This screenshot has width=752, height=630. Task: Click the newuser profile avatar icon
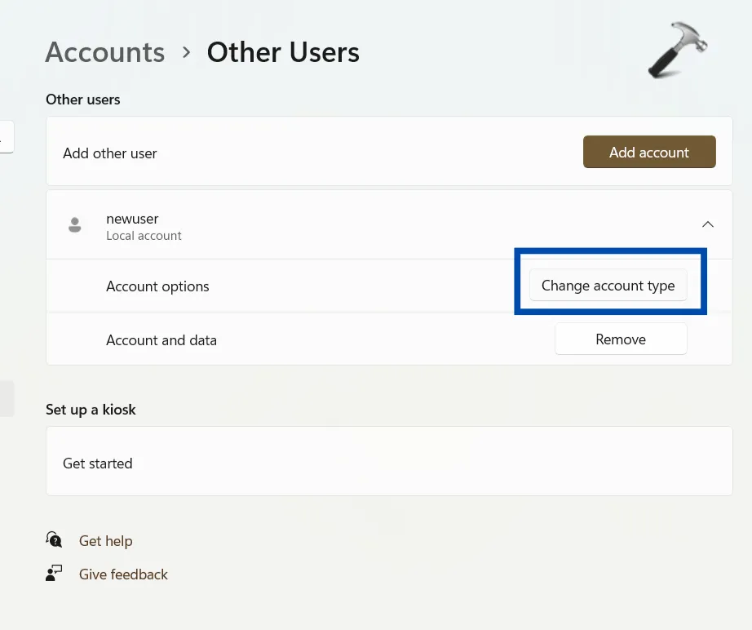(x=75, y=224)
